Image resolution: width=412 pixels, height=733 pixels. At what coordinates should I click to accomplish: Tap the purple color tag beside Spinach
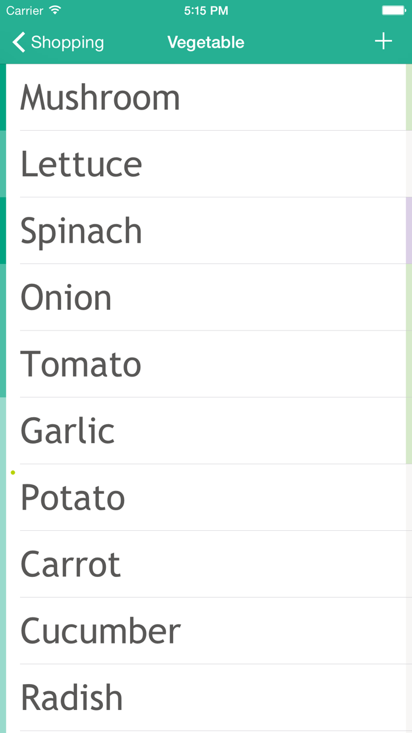click(408, 230)
